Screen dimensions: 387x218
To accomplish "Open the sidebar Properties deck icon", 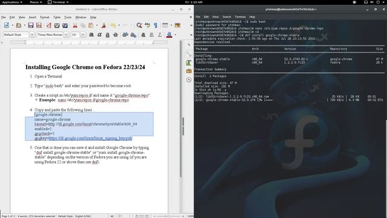I will [x=189, y=54].
